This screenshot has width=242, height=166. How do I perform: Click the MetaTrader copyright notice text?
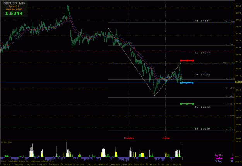[x=27, y=161]
